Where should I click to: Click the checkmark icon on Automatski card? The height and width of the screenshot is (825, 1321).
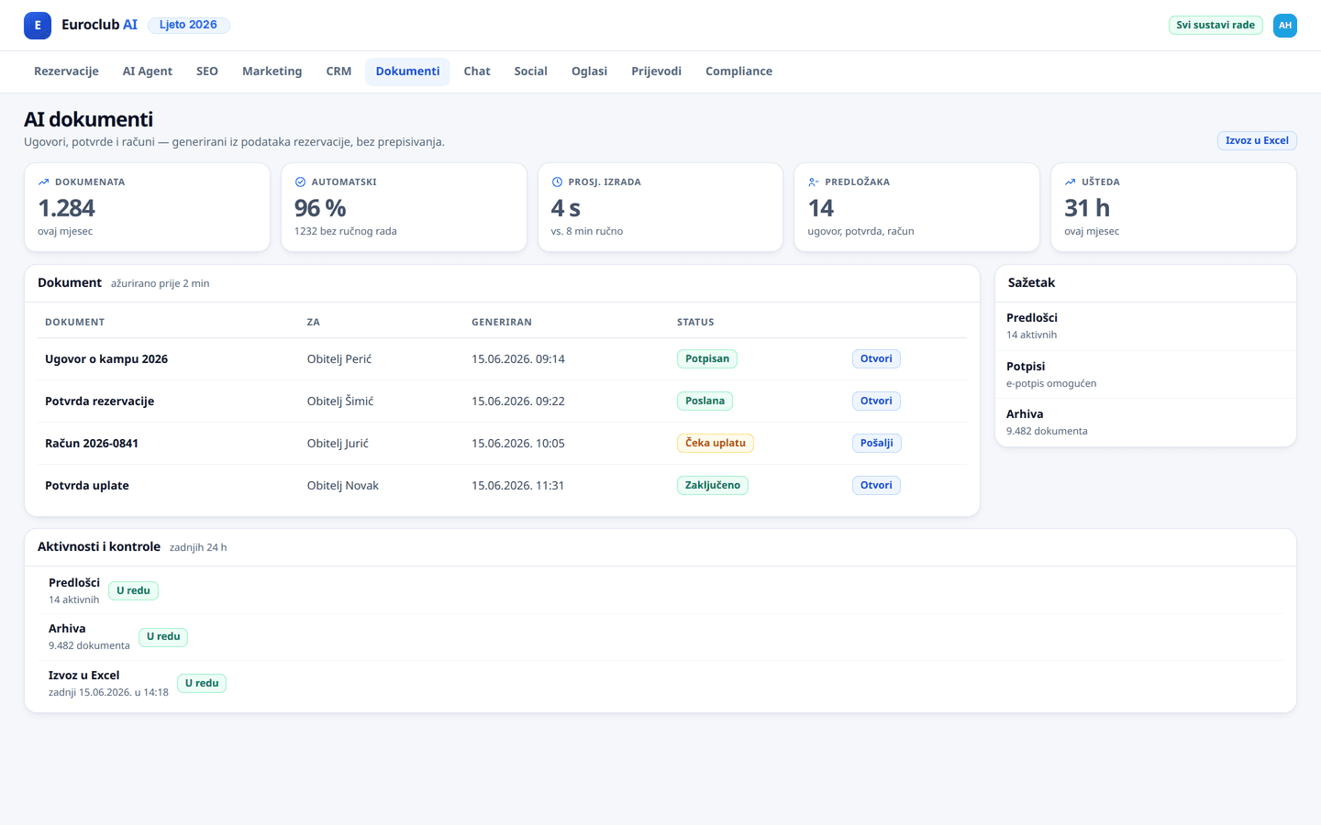[x=300, y=182]
